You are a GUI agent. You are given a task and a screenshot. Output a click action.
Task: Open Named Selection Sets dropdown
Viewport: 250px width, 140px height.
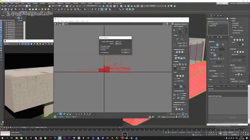click(x=92, y=6)
